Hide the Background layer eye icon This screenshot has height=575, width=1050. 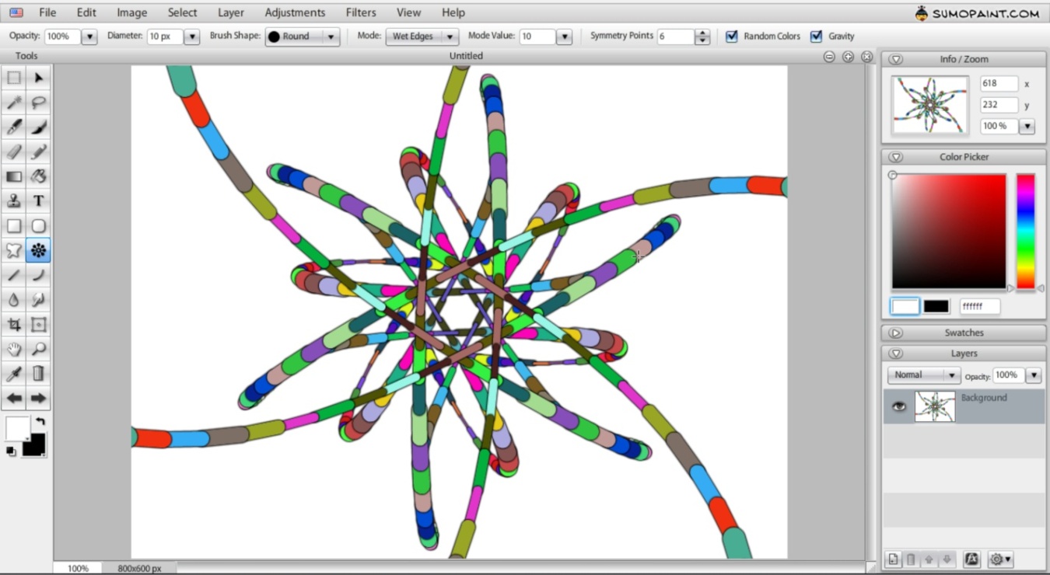tap(899, 406)
